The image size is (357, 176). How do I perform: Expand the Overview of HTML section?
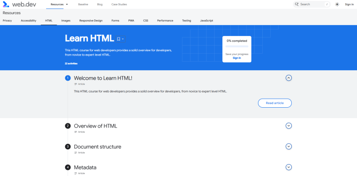pos(289,126)
